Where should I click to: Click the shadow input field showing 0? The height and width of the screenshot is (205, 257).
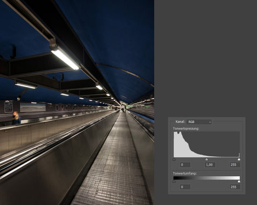pos(185,164)
